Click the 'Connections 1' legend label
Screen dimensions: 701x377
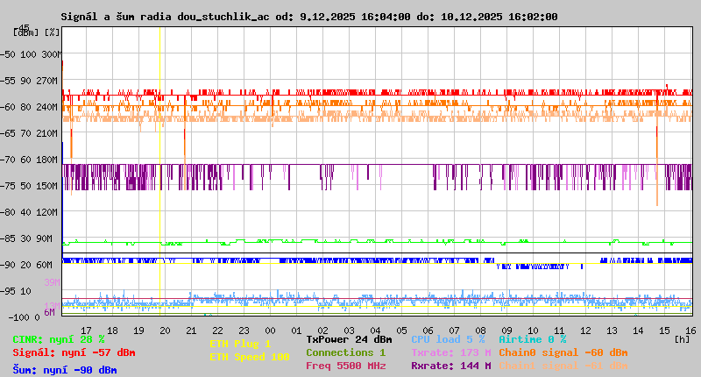345,352
